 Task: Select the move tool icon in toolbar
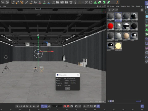point(3,2)
